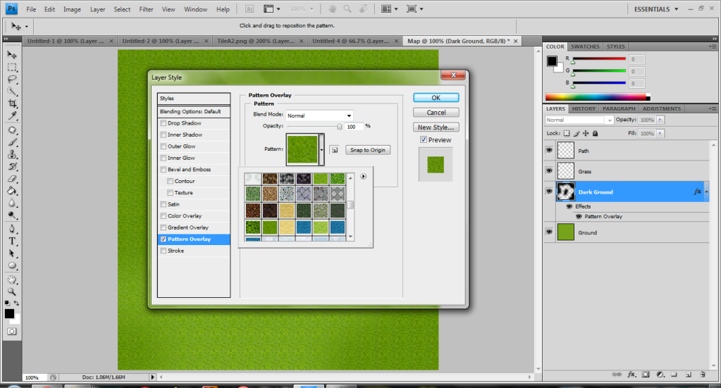The height and width of the screenshot is (388, 721).
Task: Select the Zoom magnifier tool
Action: (13, 292)
